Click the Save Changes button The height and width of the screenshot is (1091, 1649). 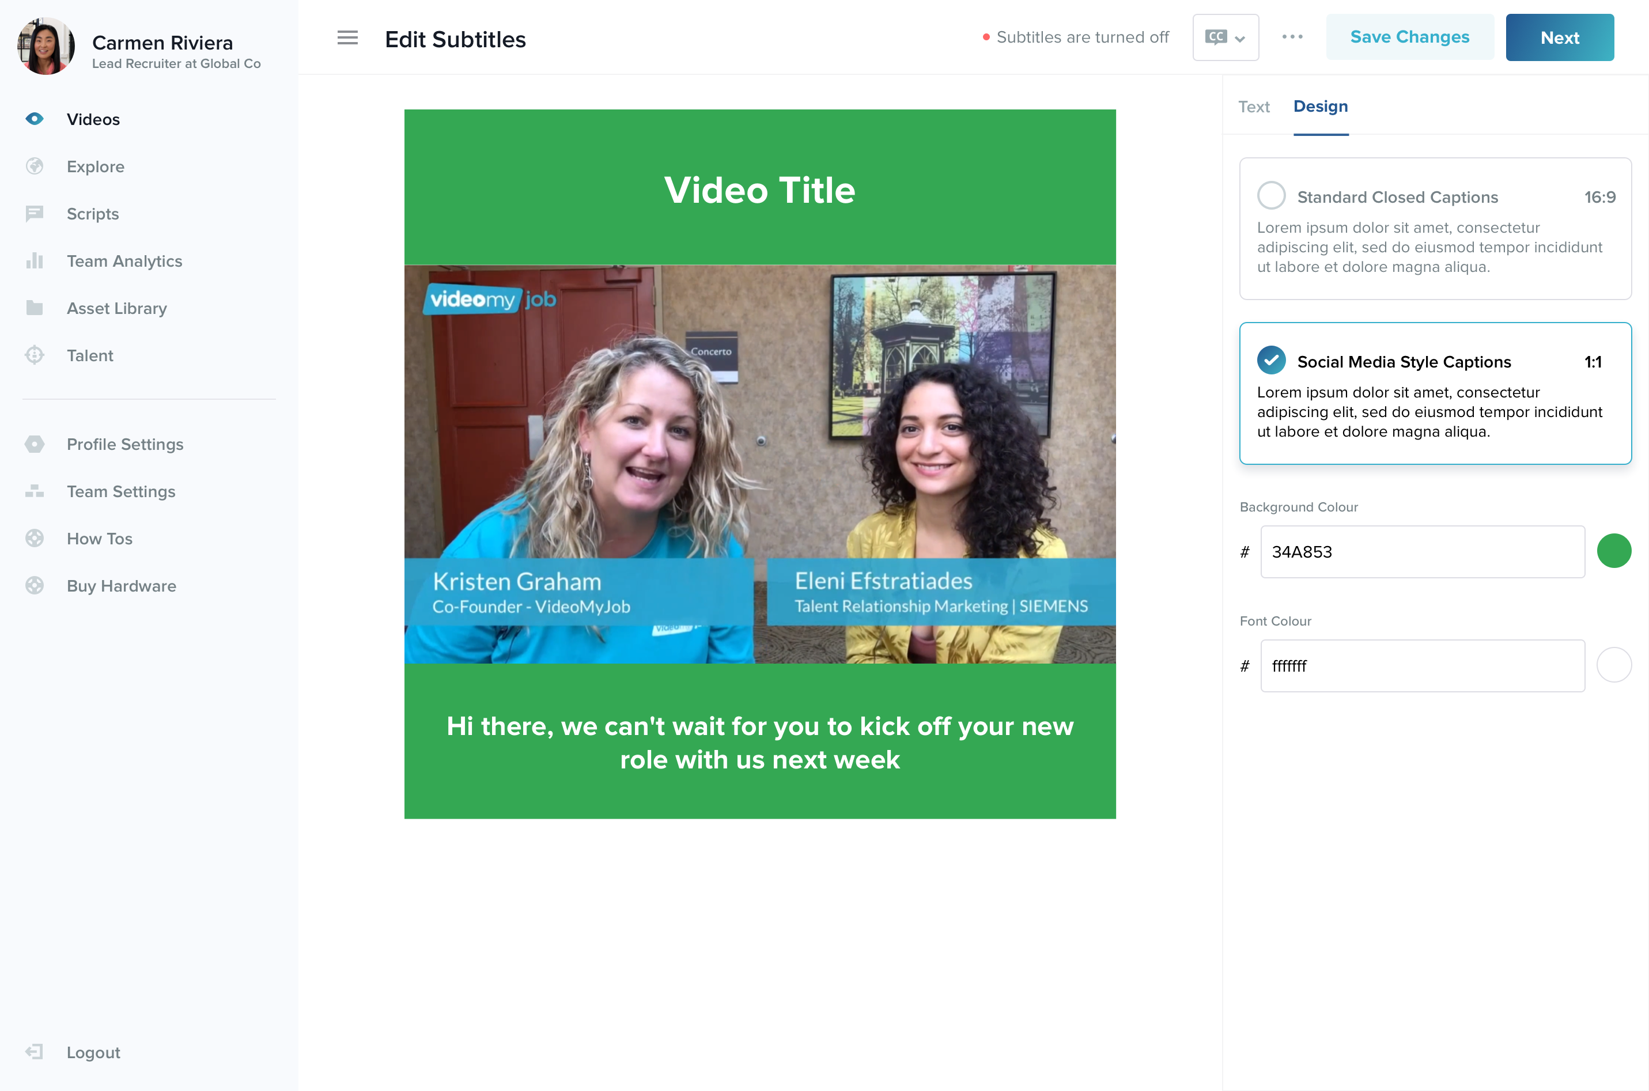(1410, 37)
